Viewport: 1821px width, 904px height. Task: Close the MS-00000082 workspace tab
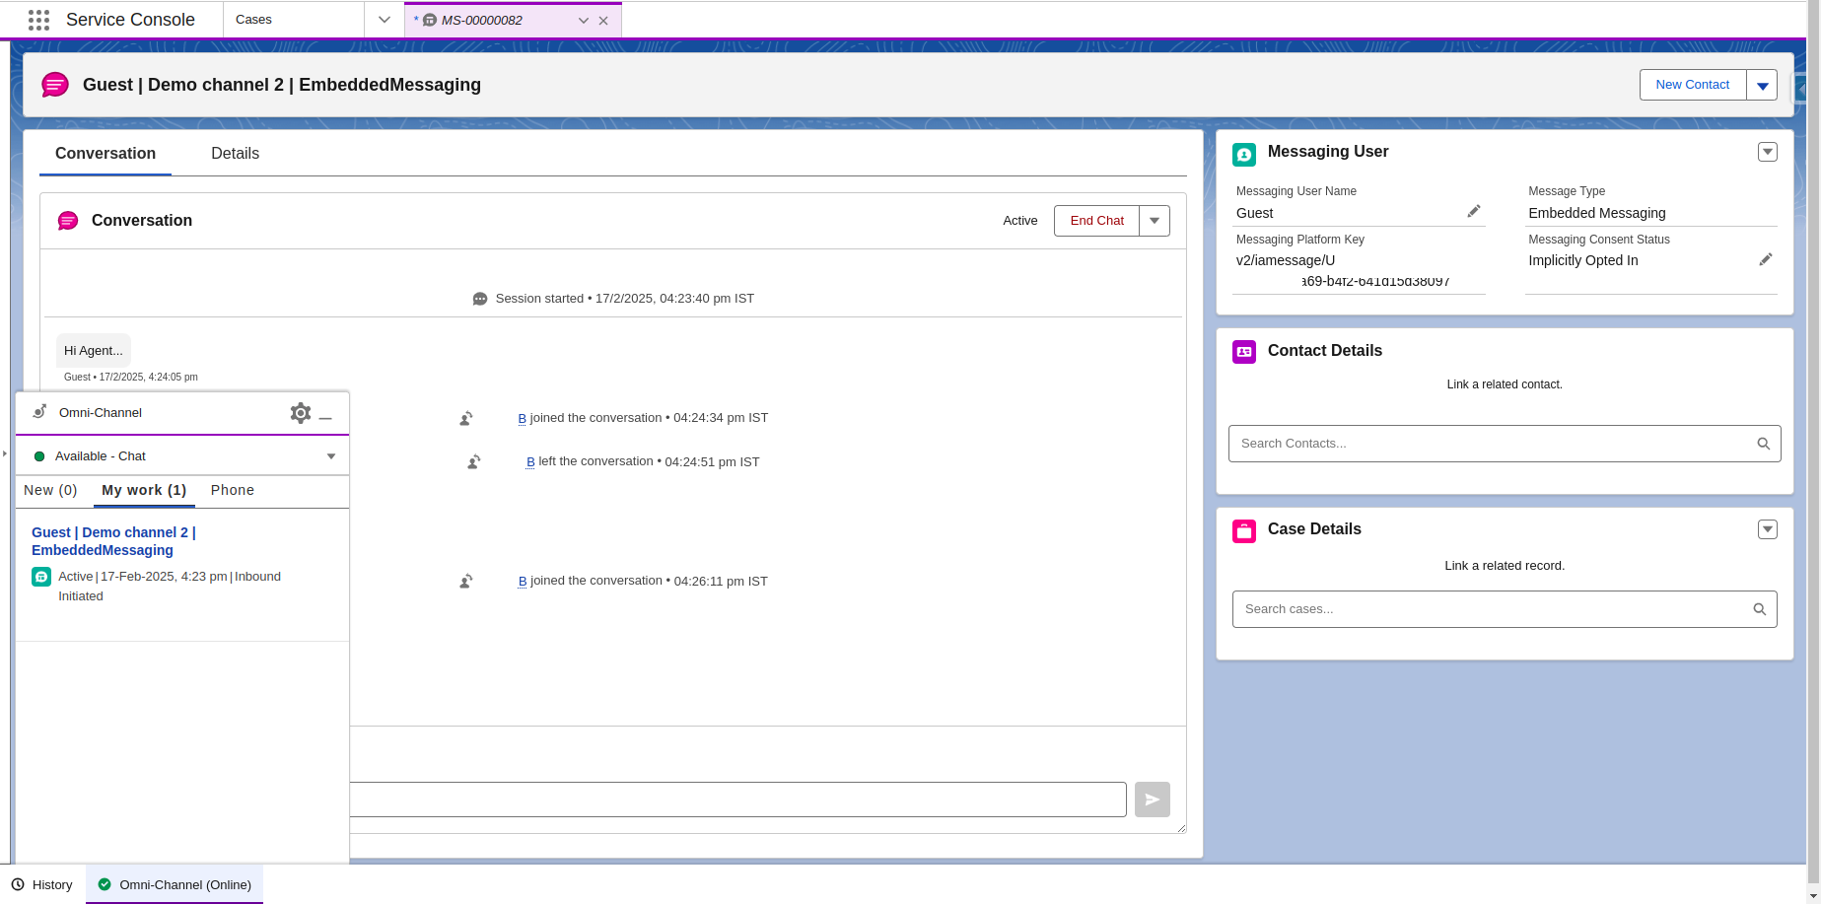(603, 21)
